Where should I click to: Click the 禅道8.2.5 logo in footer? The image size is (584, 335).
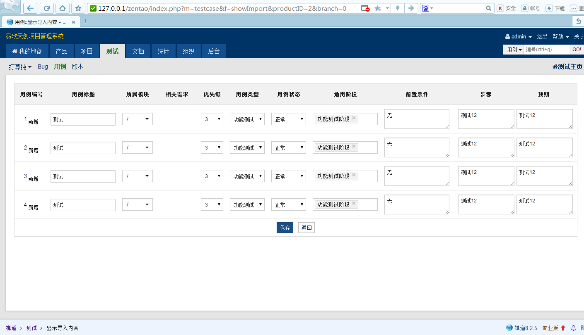[509, 328]
